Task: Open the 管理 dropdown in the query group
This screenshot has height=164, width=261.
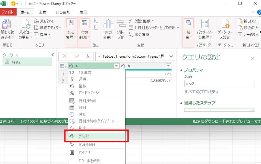Action: tap(42, 34)
